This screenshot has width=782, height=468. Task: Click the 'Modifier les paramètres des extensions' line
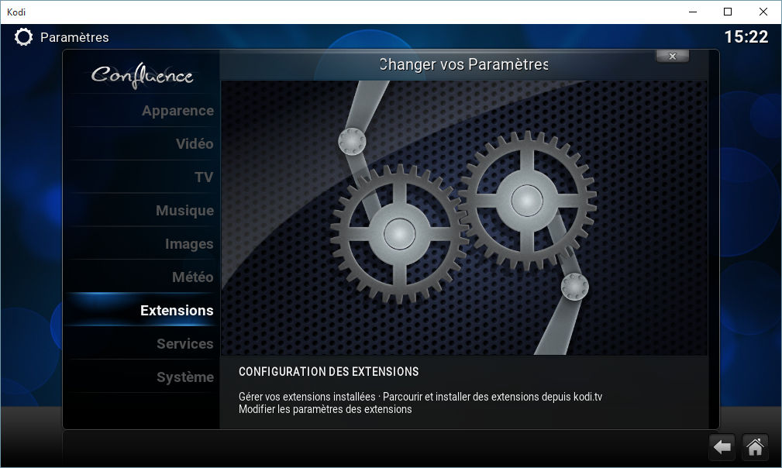coord(326,409)
